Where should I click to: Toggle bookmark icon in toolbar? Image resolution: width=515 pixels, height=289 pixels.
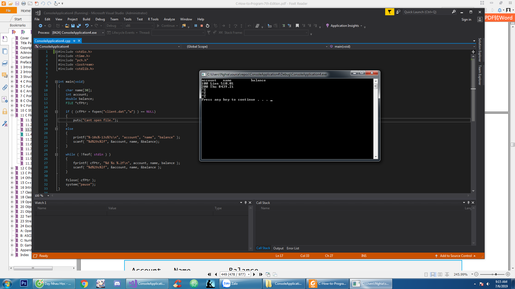tap(297, 26)
